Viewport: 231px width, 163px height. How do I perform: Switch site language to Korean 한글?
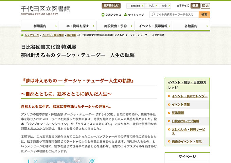(164, 6)
